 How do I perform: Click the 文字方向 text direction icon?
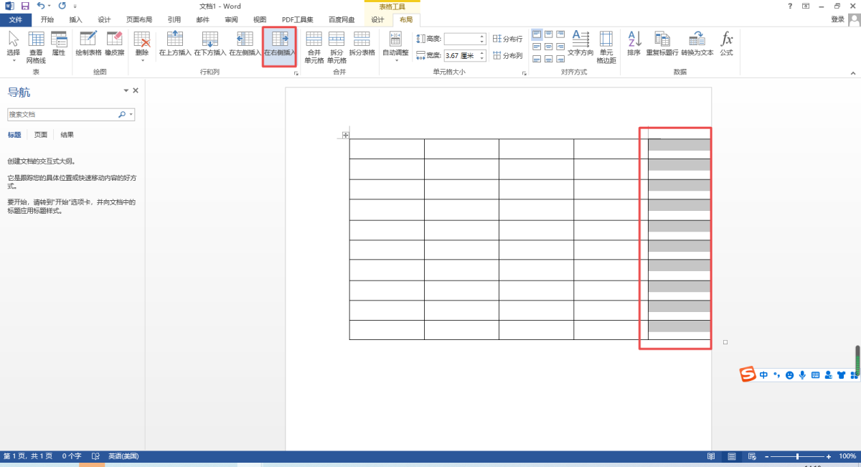click(580, 44)
